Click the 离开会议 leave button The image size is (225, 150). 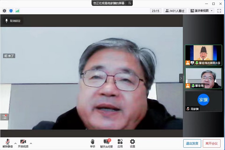[211, 143]
